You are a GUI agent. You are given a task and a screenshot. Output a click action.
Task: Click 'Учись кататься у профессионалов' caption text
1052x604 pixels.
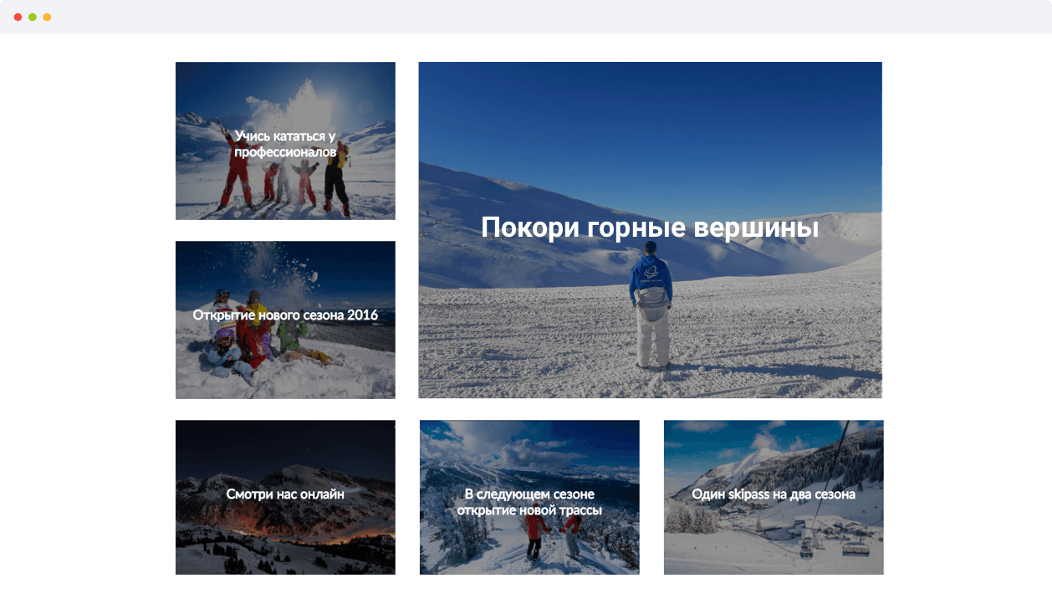point(285,144)
